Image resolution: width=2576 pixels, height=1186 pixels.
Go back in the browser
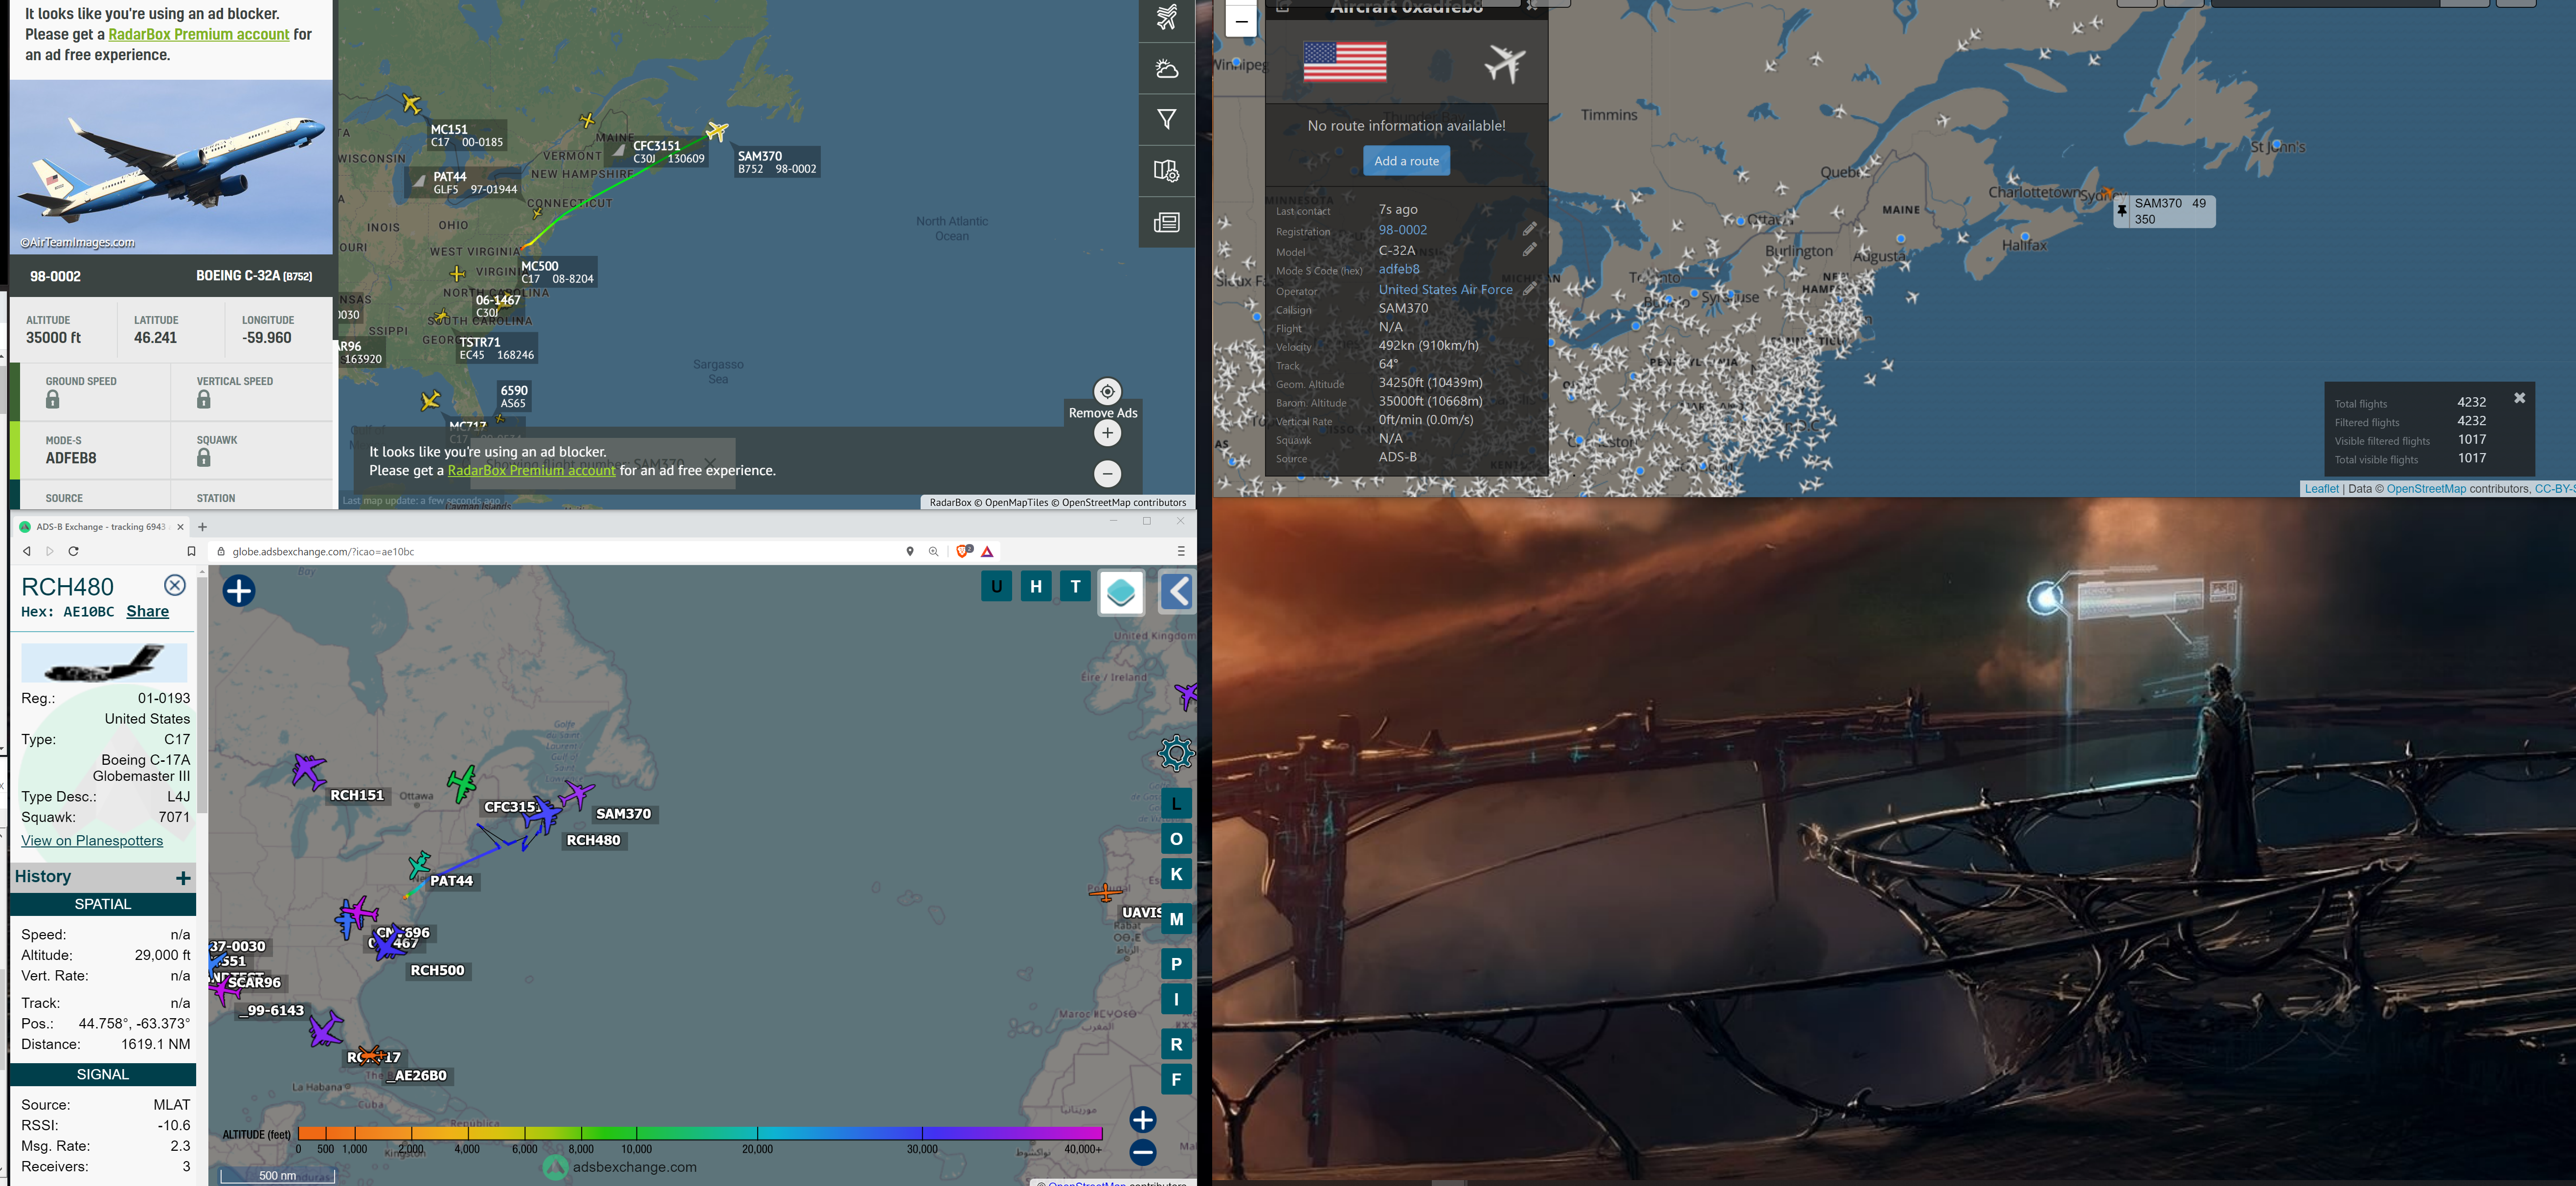point(27,551)
